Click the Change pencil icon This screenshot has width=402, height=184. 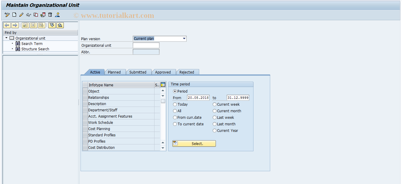21,15
